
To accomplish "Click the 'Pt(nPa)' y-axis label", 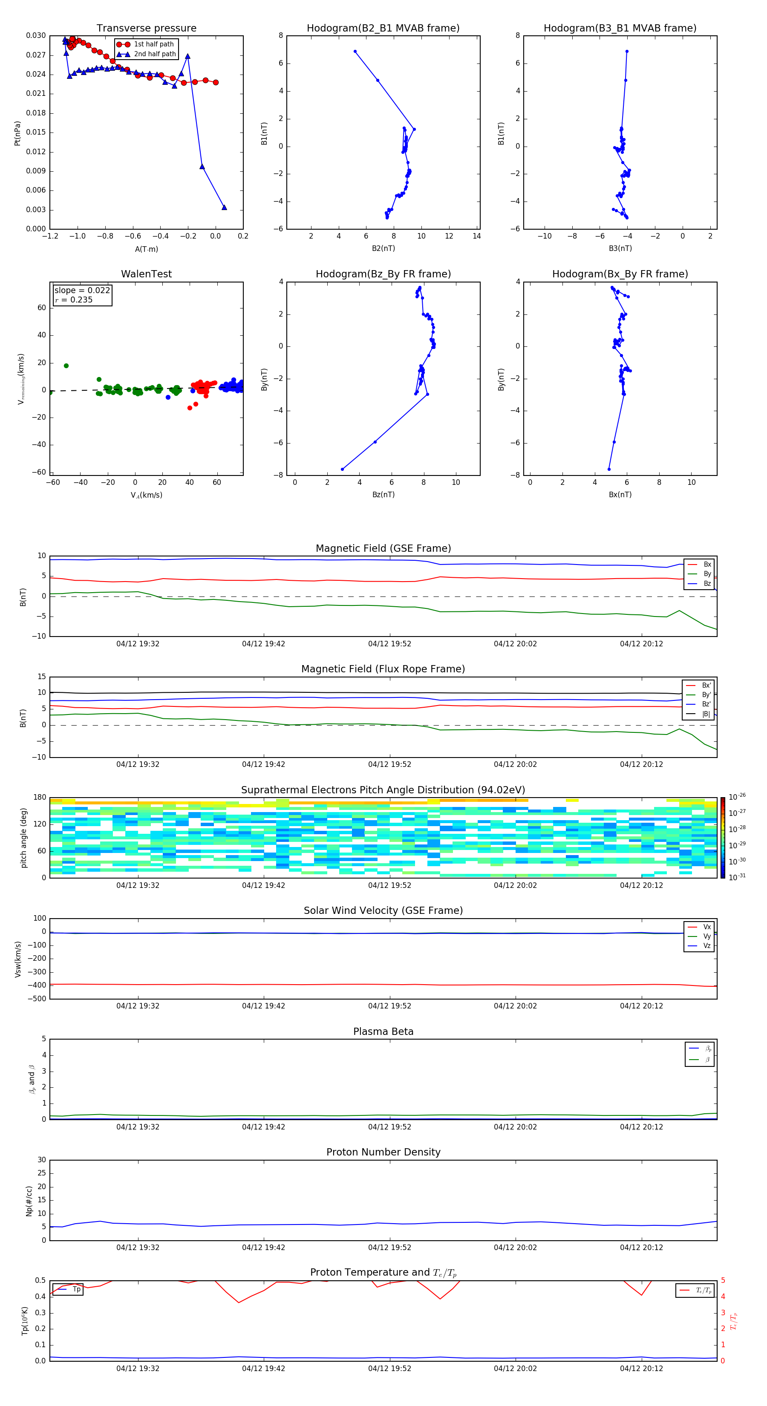I will click(17, 133).
